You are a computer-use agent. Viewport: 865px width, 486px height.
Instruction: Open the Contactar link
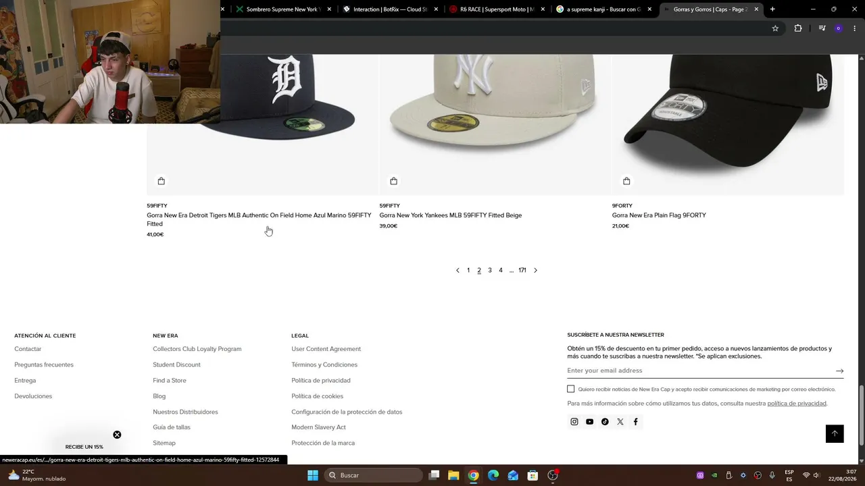pyautogui.click(x=28, y=349)
